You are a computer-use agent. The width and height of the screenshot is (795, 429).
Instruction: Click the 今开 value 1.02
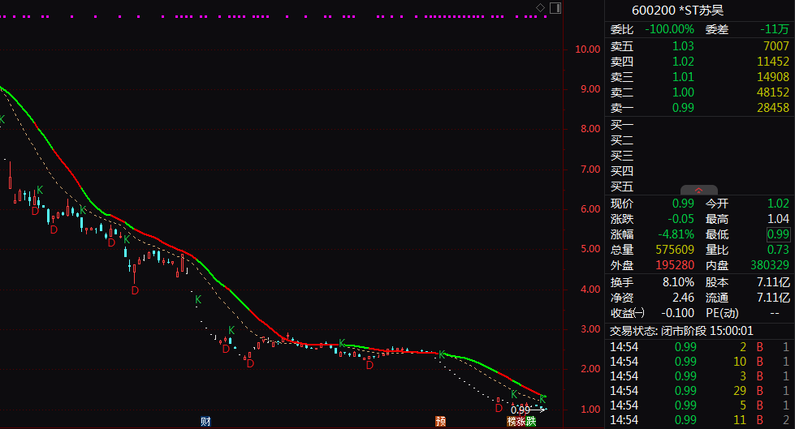coord(778,204)
